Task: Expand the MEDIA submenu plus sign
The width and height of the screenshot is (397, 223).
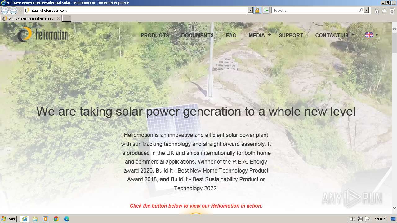Action: [270, 35]
